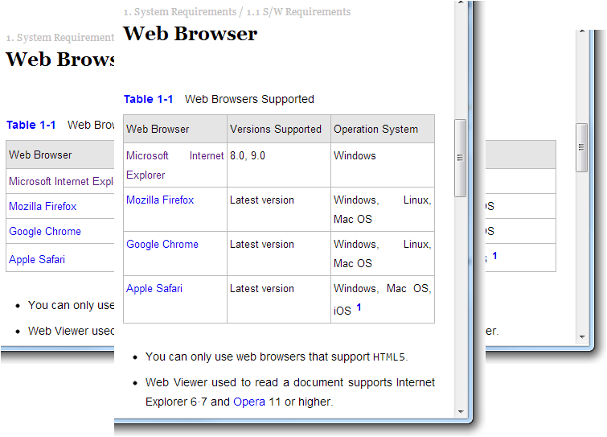Click breadcrumb '1. System Requirements' in front window
Screen dimensions: 607x437
173,12
